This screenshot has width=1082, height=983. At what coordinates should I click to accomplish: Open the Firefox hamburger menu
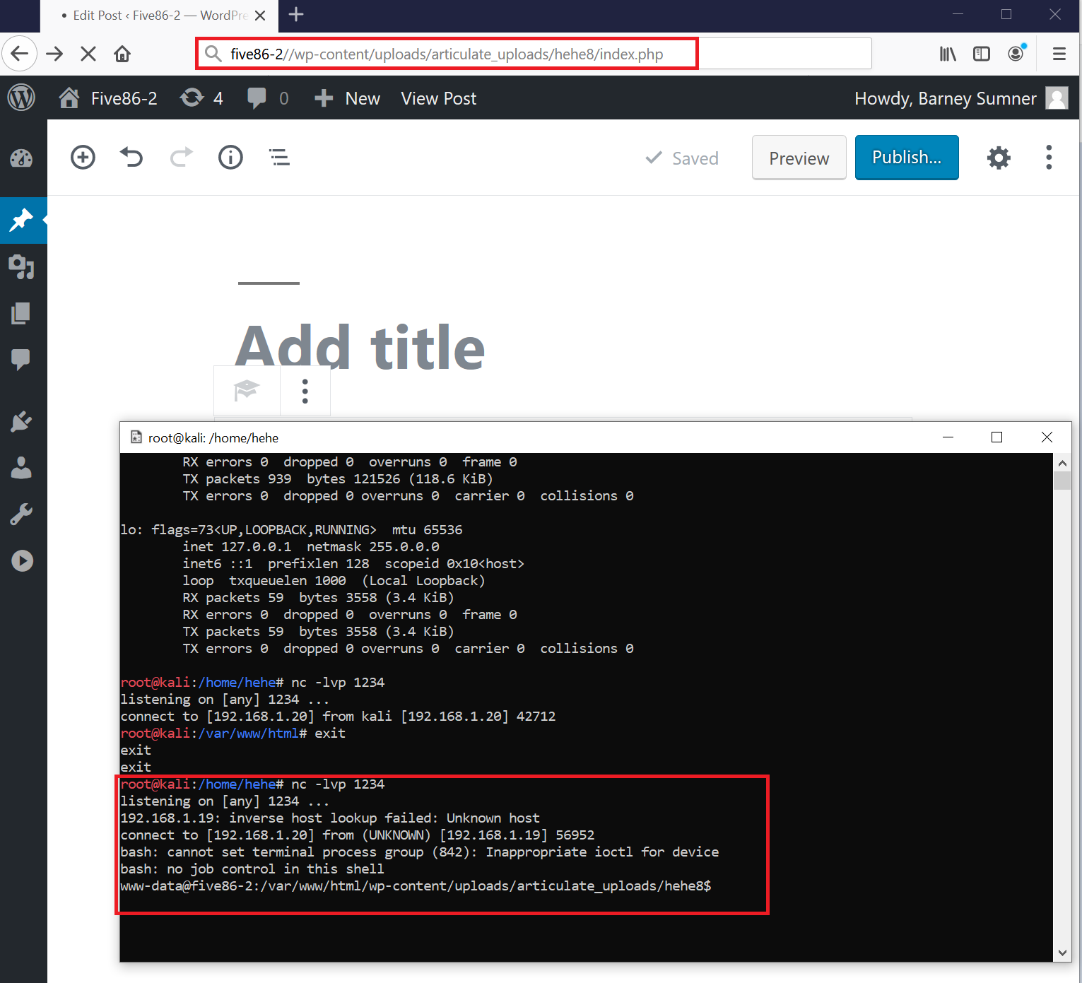(x=1059, y=54)
